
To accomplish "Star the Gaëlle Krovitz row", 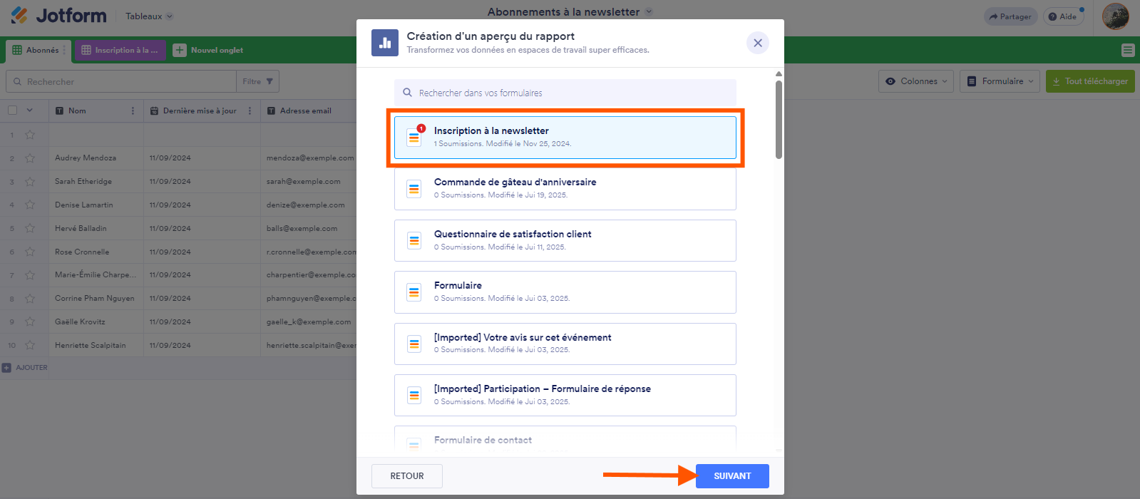I will (30, 321).
